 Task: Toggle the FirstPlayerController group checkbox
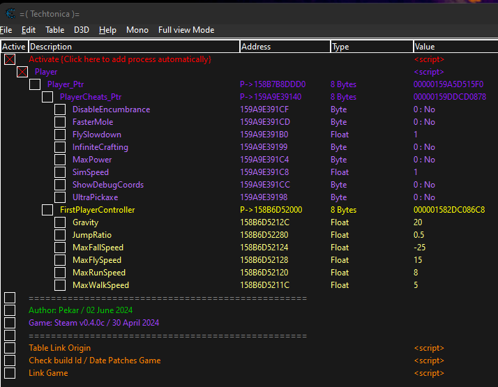point(47,210)
